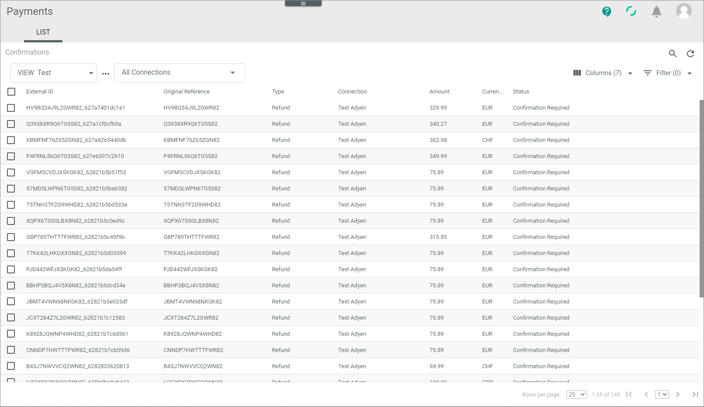Open the notifications bell
This screenshot has height=407, width=704.
coord(656,12)
